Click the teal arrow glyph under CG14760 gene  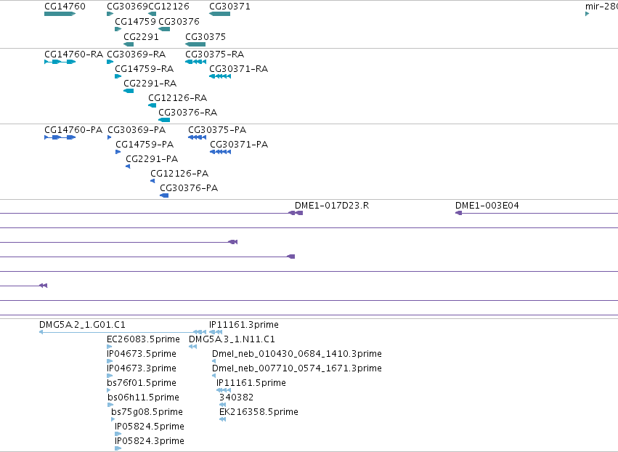[x=60, y=14]
